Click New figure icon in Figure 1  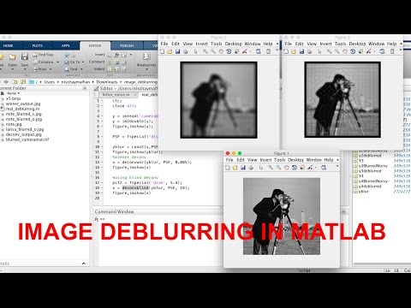coord(228,168)
